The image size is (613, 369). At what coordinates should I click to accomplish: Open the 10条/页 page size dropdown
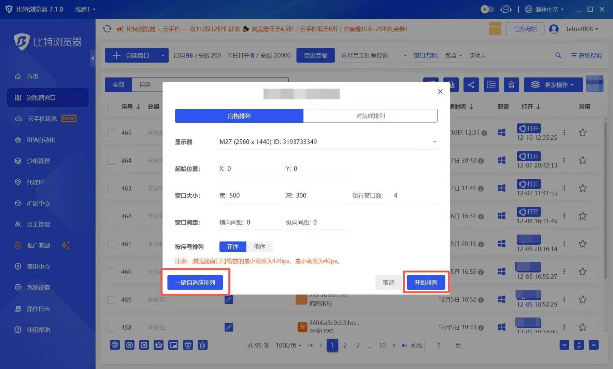click(288, 345)
